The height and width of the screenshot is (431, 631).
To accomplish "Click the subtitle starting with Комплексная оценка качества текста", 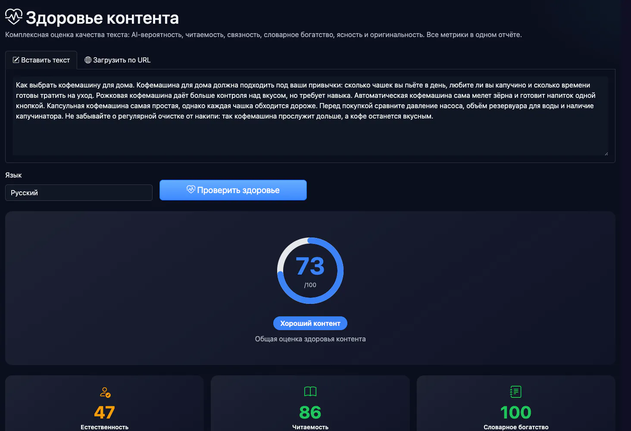I will [263, 35].
